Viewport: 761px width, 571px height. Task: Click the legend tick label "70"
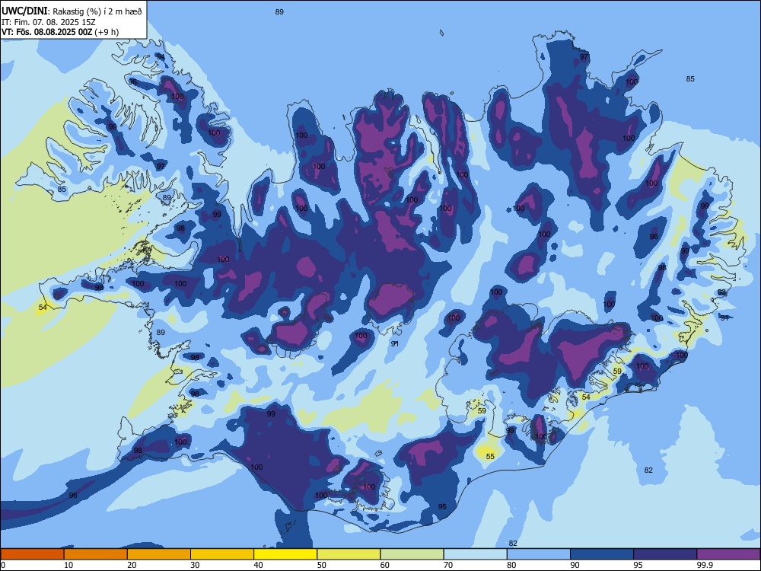pos(448,565)
